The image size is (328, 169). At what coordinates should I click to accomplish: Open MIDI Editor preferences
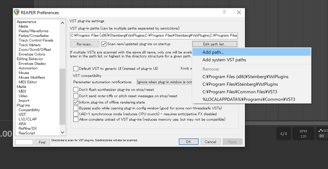coord(28,82)
